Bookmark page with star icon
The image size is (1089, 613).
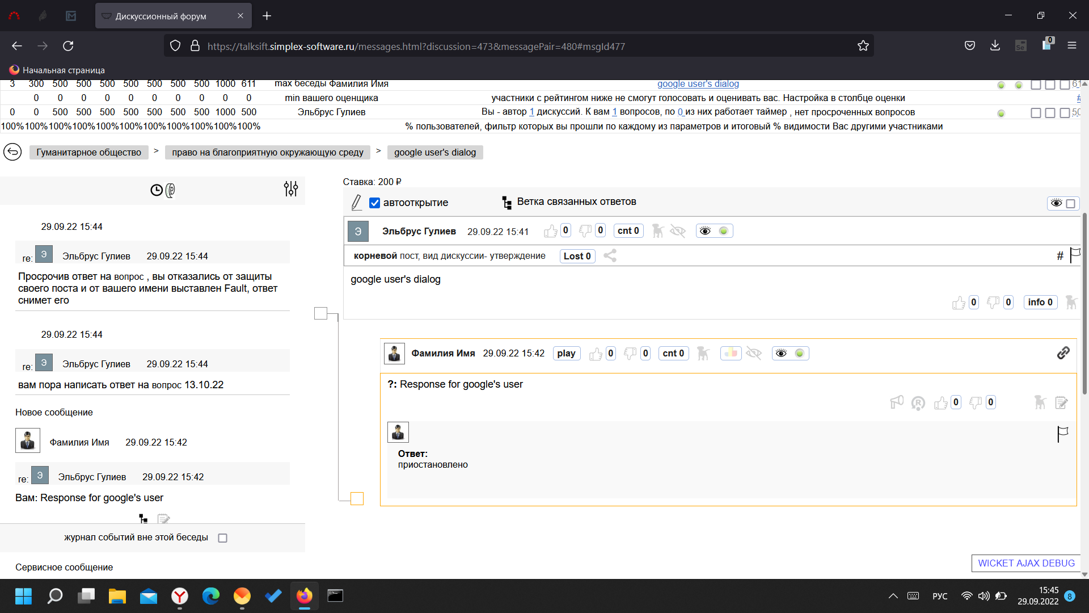click(863, 45)
